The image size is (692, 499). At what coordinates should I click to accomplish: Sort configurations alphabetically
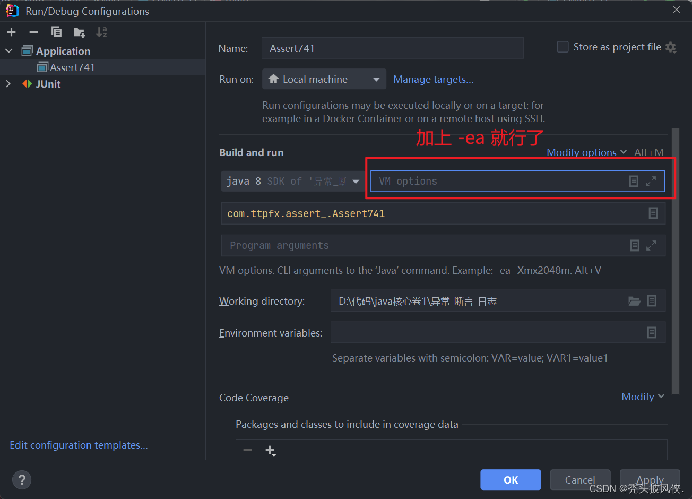click(101, 32)
